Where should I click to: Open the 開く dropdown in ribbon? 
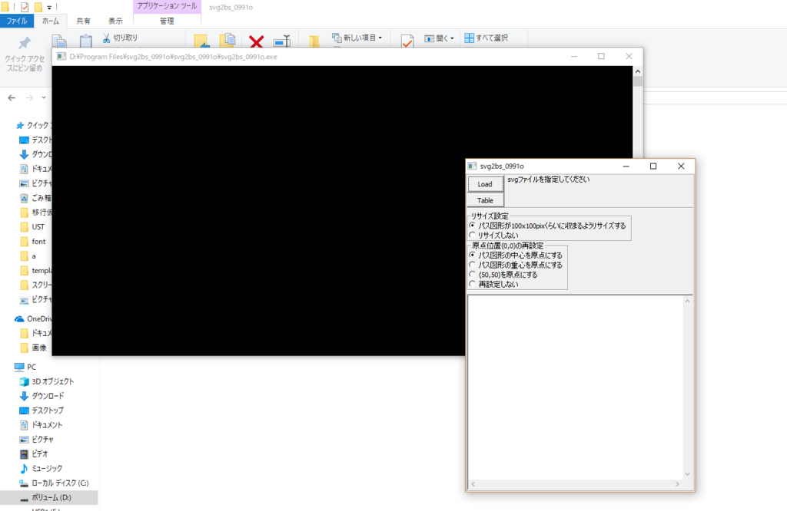click(439, 38)
